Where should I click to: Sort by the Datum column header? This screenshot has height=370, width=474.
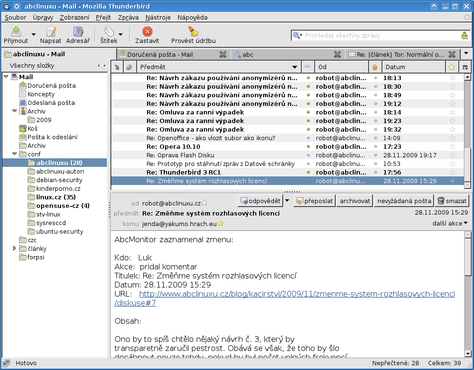413,67
